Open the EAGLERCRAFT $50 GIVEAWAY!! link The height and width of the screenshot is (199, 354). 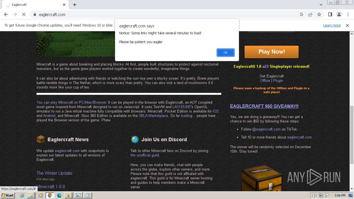(264, 106)
